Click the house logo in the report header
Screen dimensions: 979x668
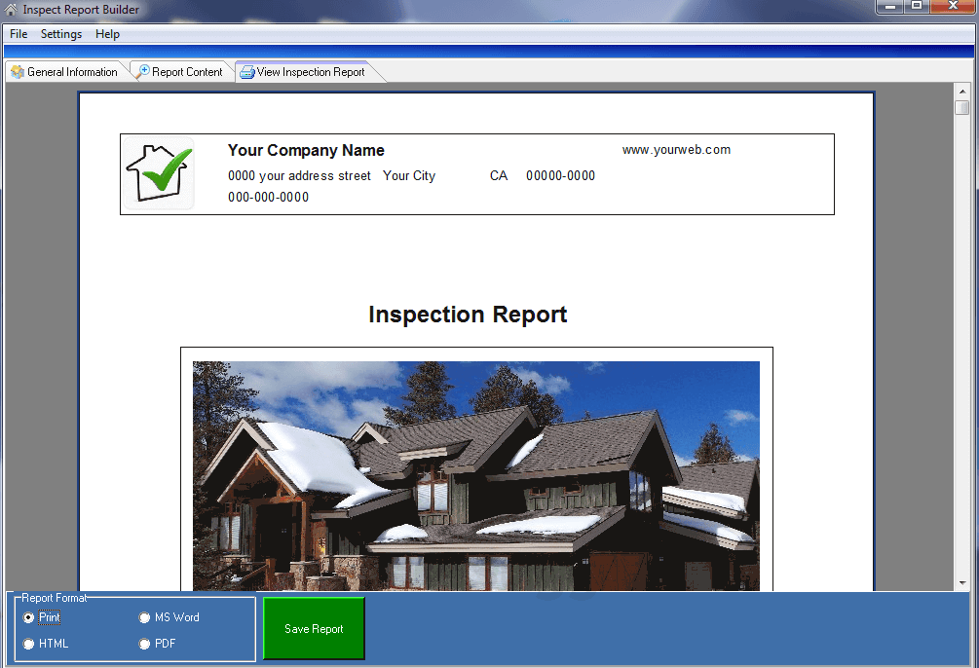click(158, 173)
